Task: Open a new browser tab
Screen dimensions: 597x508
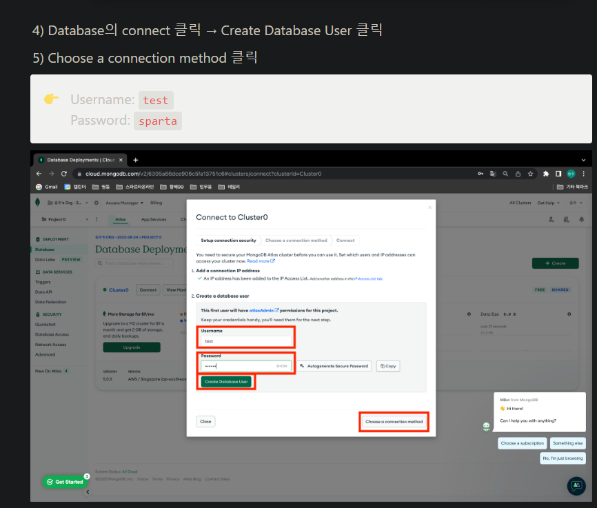Action: [136, 160]
